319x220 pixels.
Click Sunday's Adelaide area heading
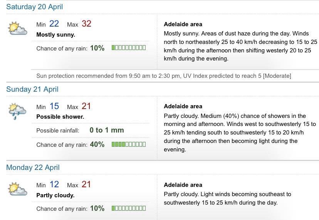point(183,106)
